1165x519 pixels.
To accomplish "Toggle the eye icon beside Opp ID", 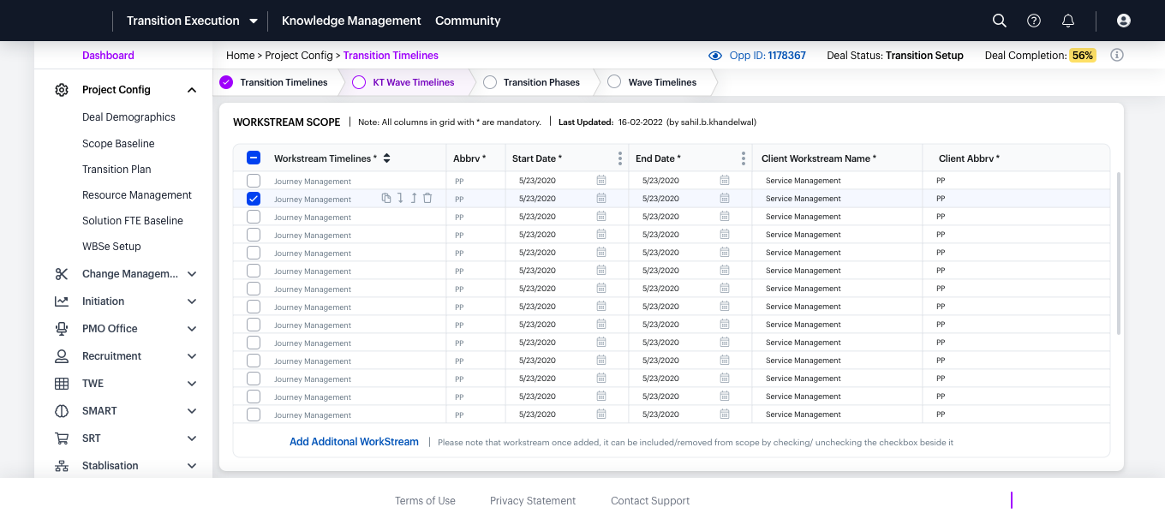I will [x=715, y=56].
